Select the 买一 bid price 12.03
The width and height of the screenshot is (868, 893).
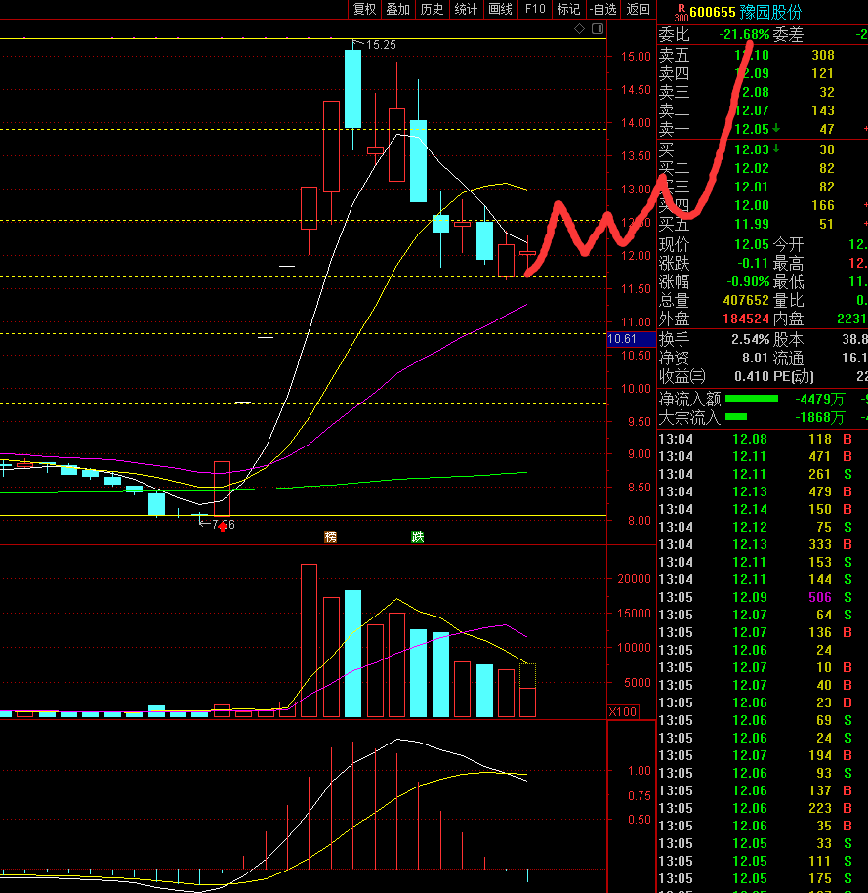[751, 149]
